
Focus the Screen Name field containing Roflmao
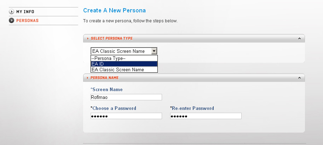click(126, 97)
